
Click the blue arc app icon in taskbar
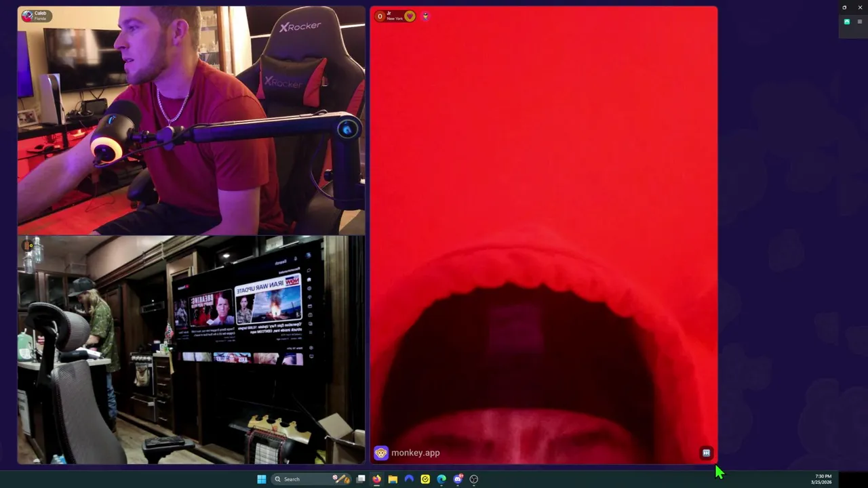409,479
